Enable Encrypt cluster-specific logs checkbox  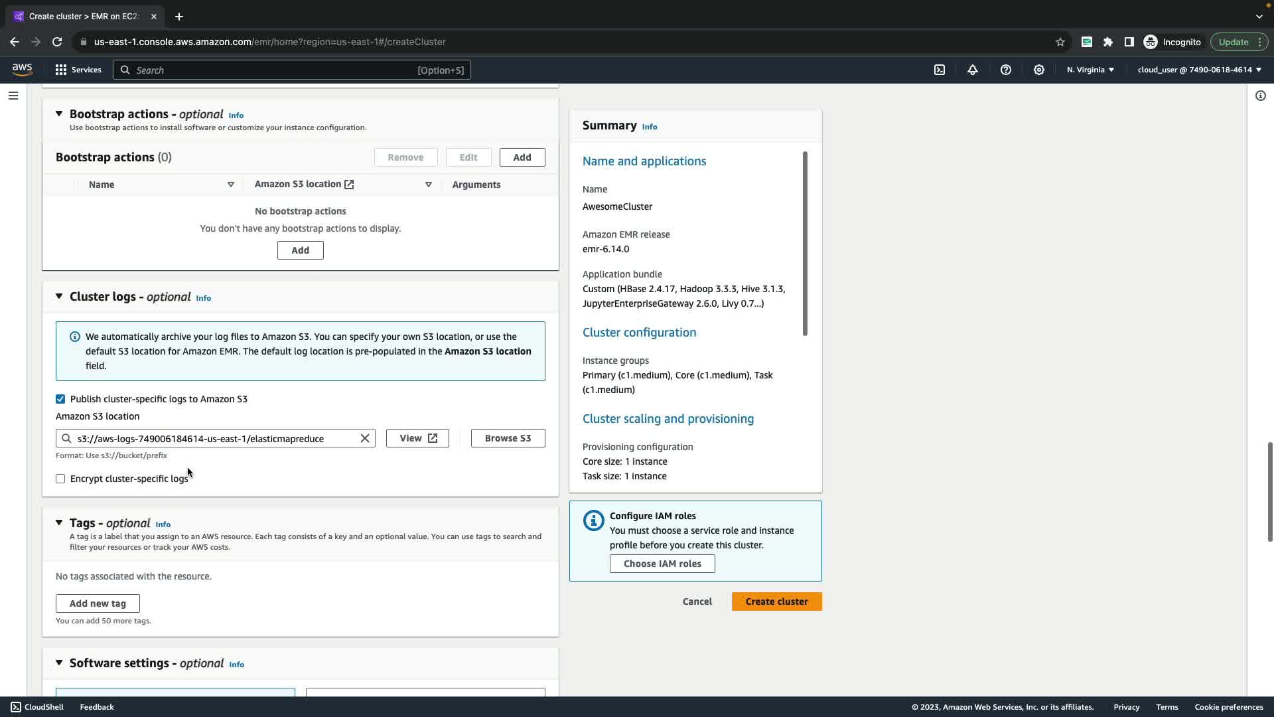pyautogui.click(x=60, y=479)
